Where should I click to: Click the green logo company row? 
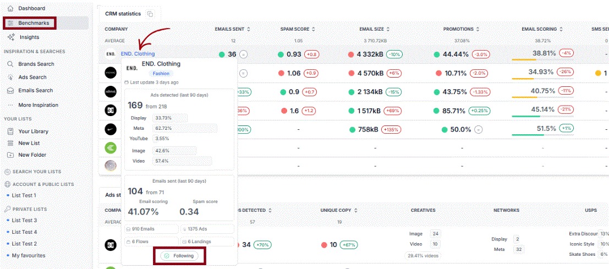(x=111, y=147)
